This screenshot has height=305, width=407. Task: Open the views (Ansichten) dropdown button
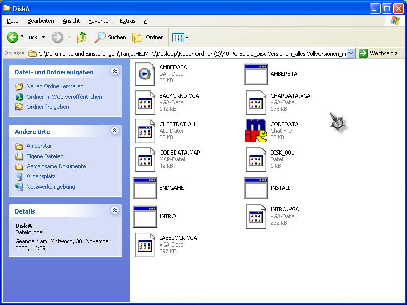point(180,37)
